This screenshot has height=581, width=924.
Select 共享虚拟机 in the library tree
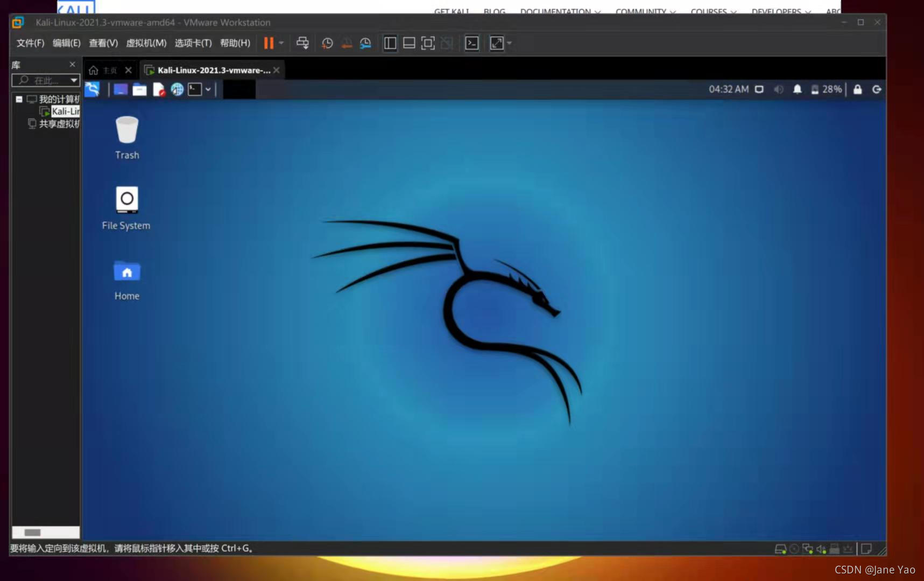pyautogui.click(x=59, y=124)
